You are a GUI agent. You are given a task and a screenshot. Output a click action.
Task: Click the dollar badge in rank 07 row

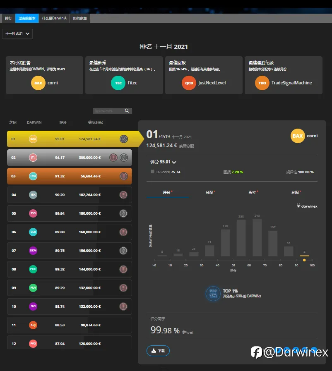pos(123,251)
